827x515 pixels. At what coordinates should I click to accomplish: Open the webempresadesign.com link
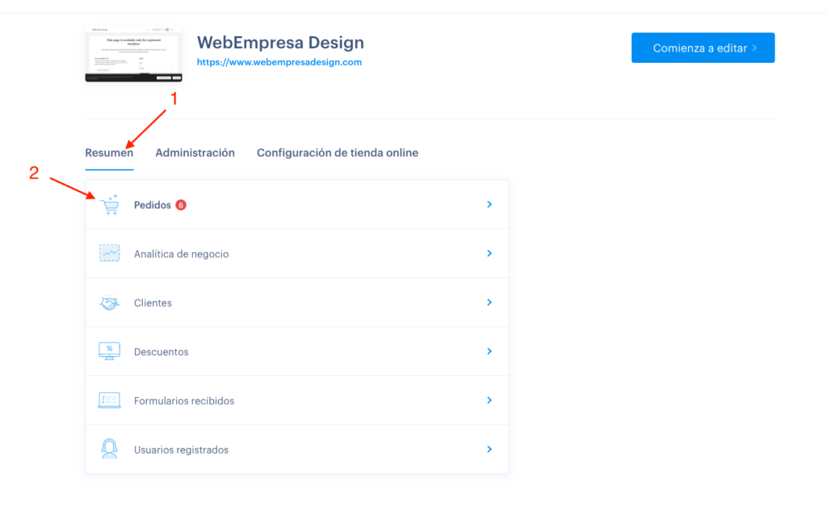click(x=279, y=62)
